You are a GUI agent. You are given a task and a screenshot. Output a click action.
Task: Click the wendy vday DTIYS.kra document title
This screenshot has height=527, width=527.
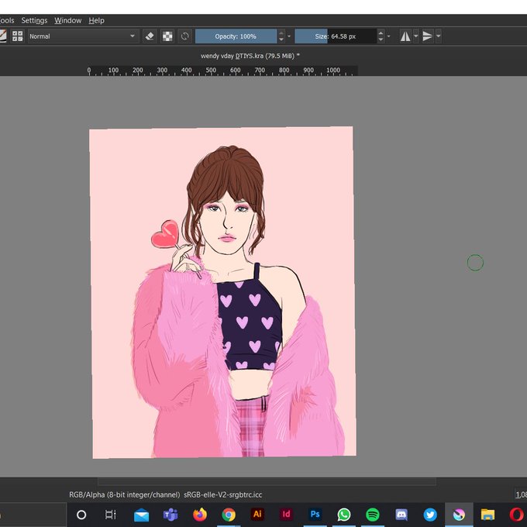[250, 56]
